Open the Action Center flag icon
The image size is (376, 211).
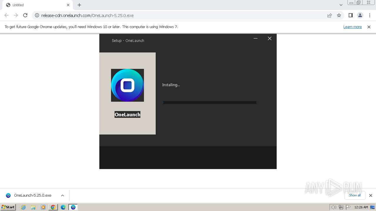point(348,207)
